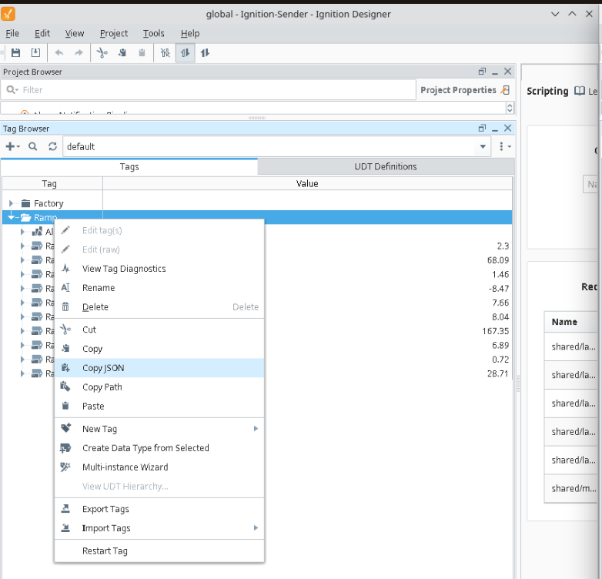602x579 pixels.
Task: Click the Tag Browser search magnifier
Action: tap(33, 146)
